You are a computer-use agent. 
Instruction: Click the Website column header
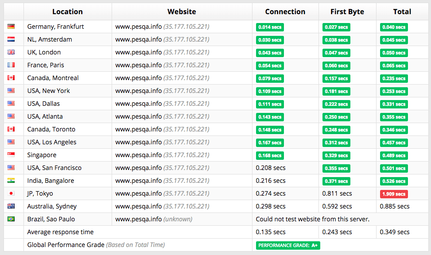(x=182, y=12)
